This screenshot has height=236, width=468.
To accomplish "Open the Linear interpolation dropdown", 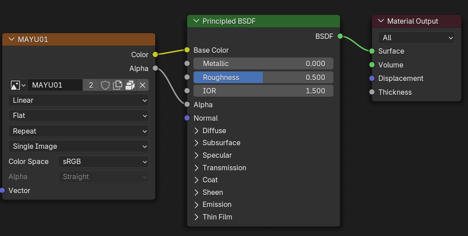I will (79, 100).
